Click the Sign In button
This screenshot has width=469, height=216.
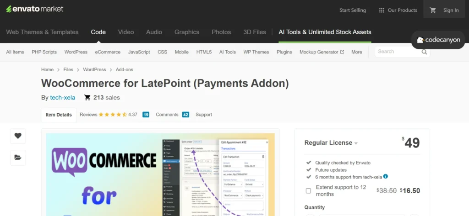point(451,10)
